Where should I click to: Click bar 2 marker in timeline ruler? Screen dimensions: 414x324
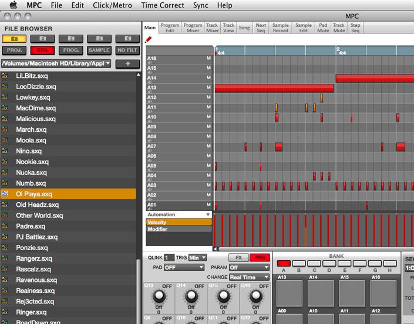(338, 49)
